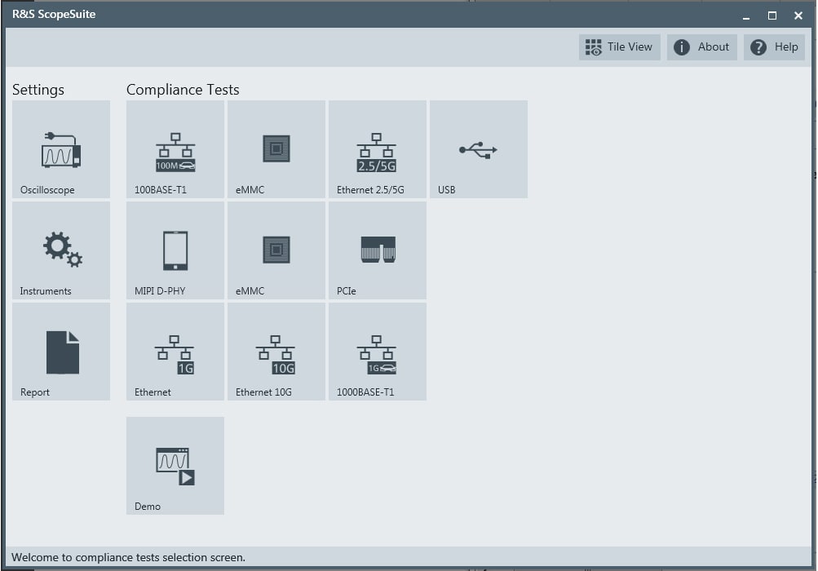The image size is (818, 571).
Task: Select the eMMC compliance test tile
Action: click(276, 149)
